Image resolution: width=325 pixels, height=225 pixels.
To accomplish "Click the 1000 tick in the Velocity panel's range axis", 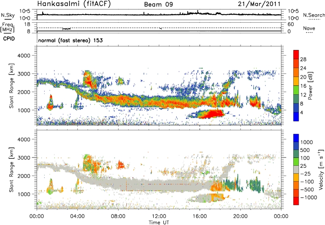I will 24,194.
